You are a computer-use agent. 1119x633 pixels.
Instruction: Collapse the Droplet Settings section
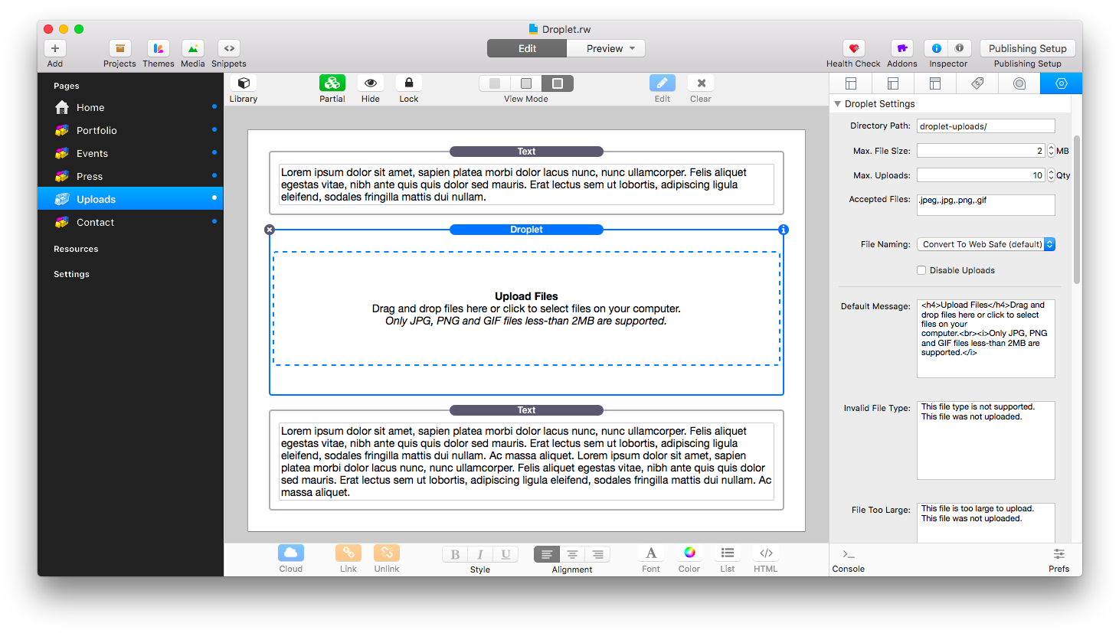[838, 104]
